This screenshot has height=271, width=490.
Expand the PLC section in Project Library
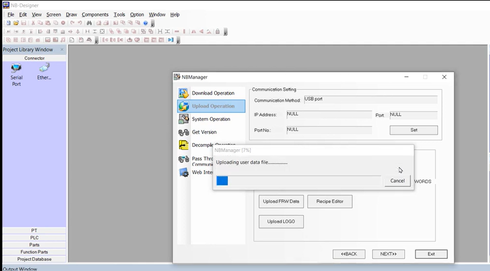coord(34,238)
